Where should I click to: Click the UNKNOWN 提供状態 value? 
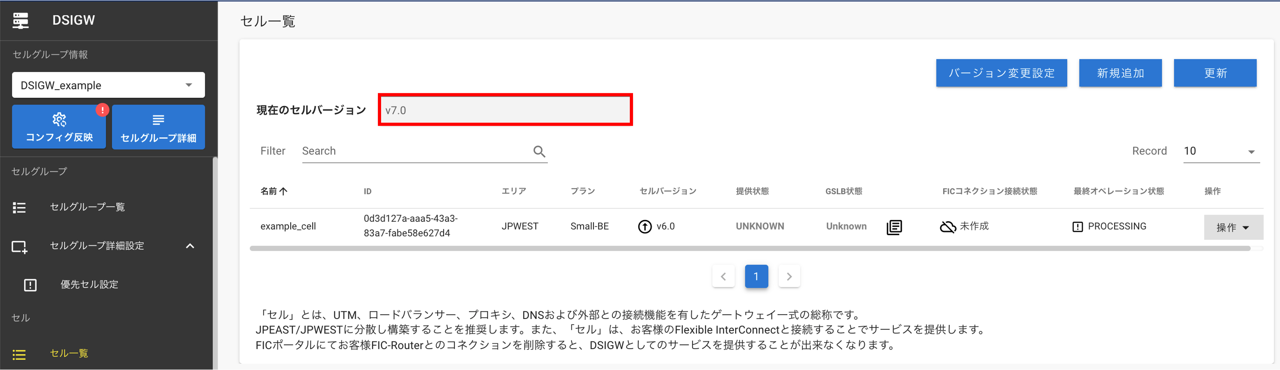[x=760, y=227]
